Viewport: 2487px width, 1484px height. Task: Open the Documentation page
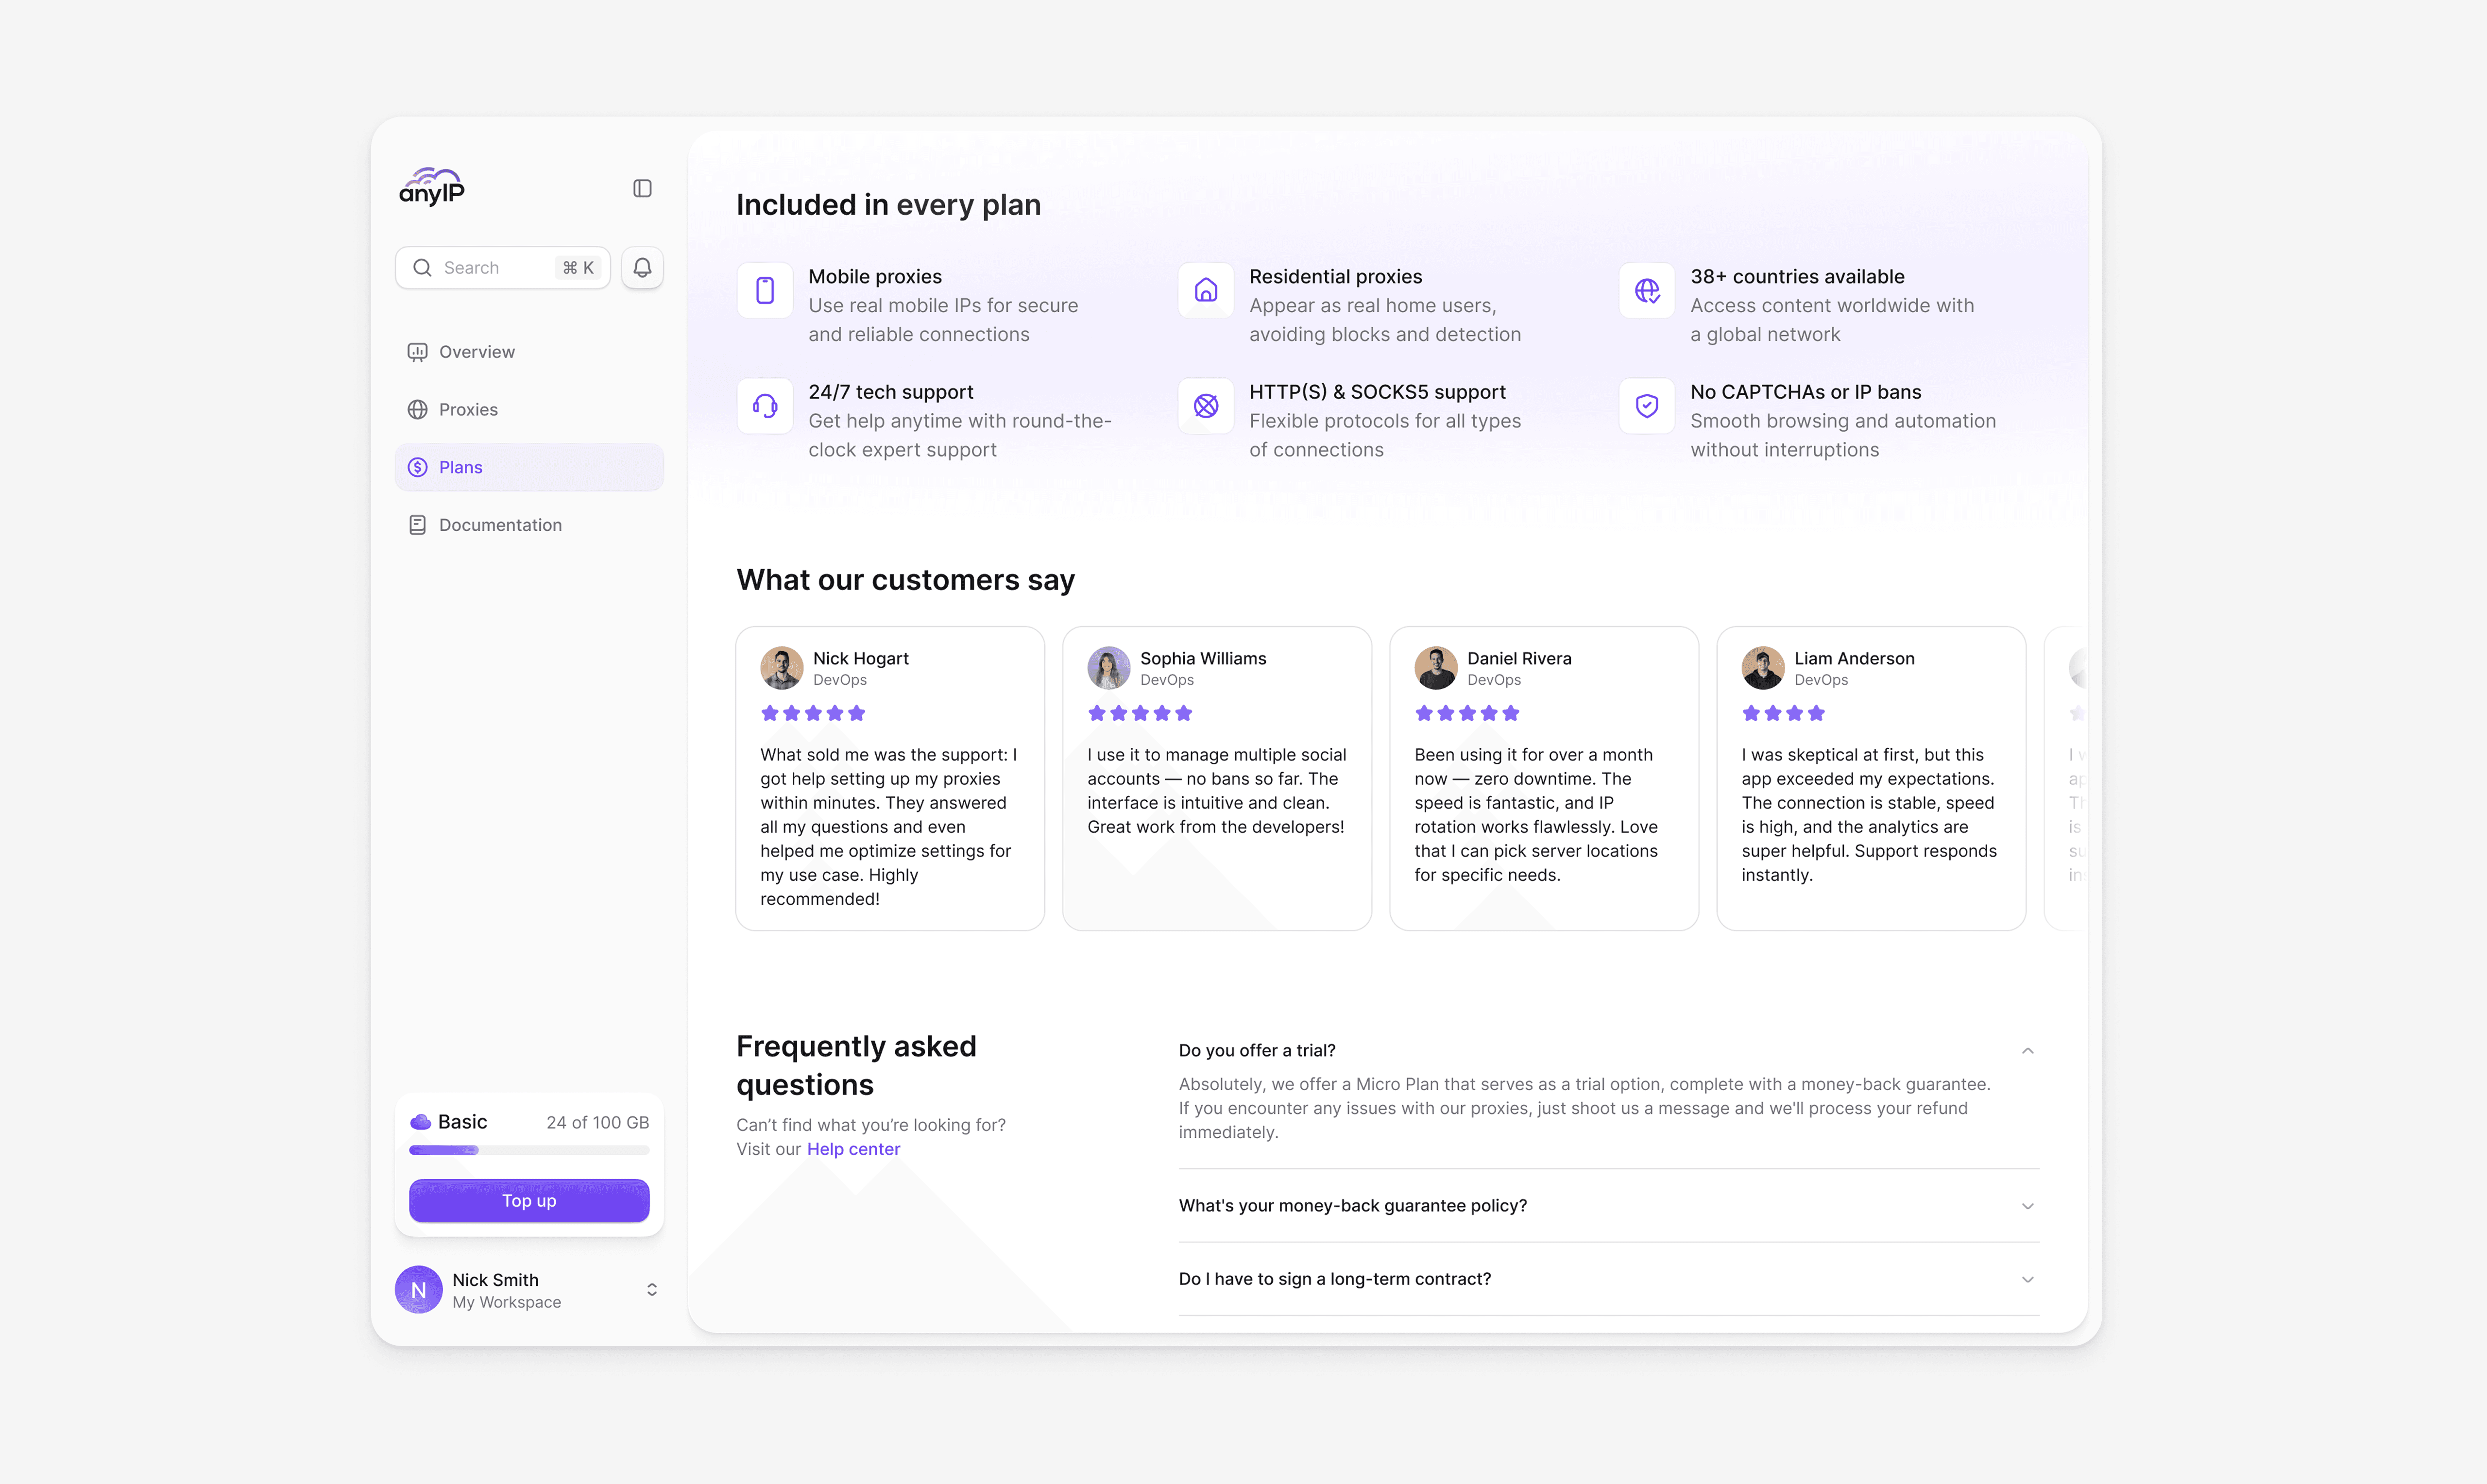pyautogui.click(x=500, y=525)
